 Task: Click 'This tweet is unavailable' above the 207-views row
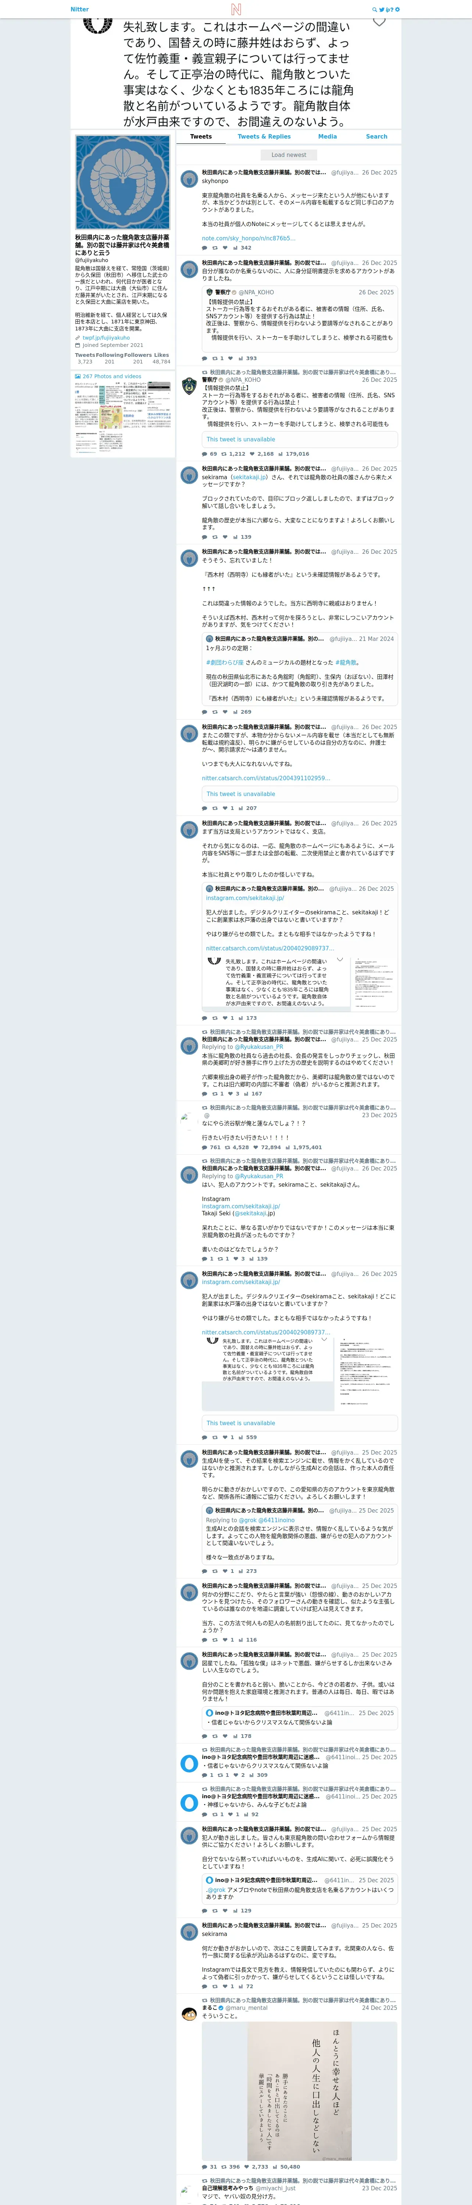[300, 793]
